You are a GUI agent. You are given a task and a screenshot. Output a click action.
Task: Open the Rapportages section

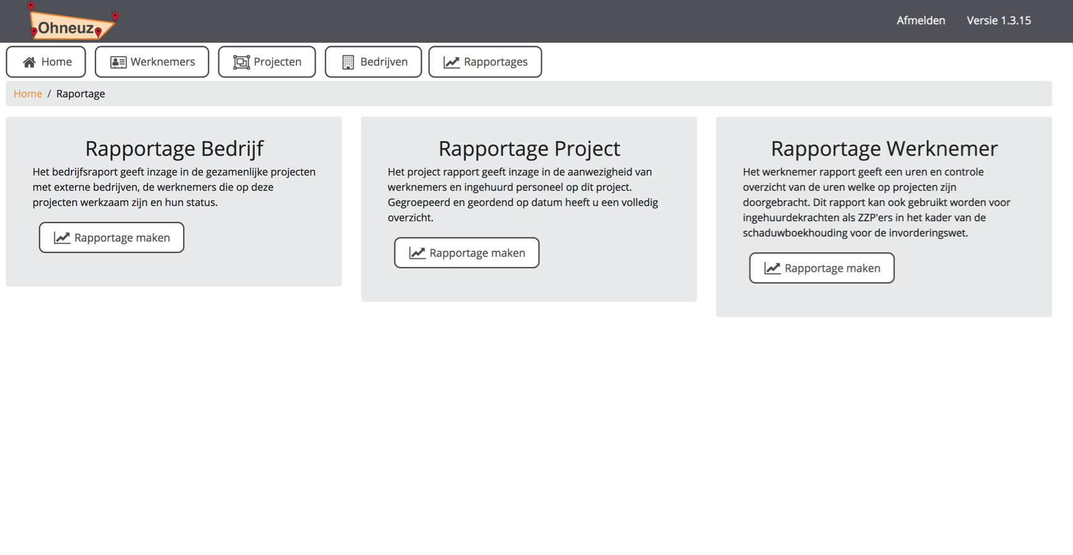point(485,62)
